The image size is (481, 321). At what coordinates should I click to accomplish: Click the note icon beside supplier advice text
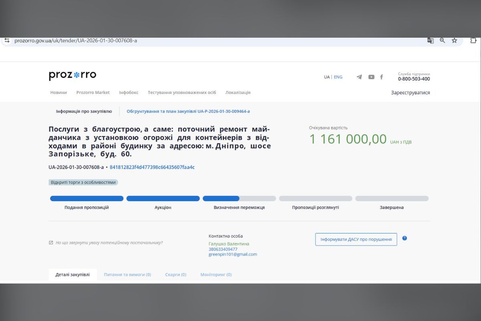tap(51, 242)
